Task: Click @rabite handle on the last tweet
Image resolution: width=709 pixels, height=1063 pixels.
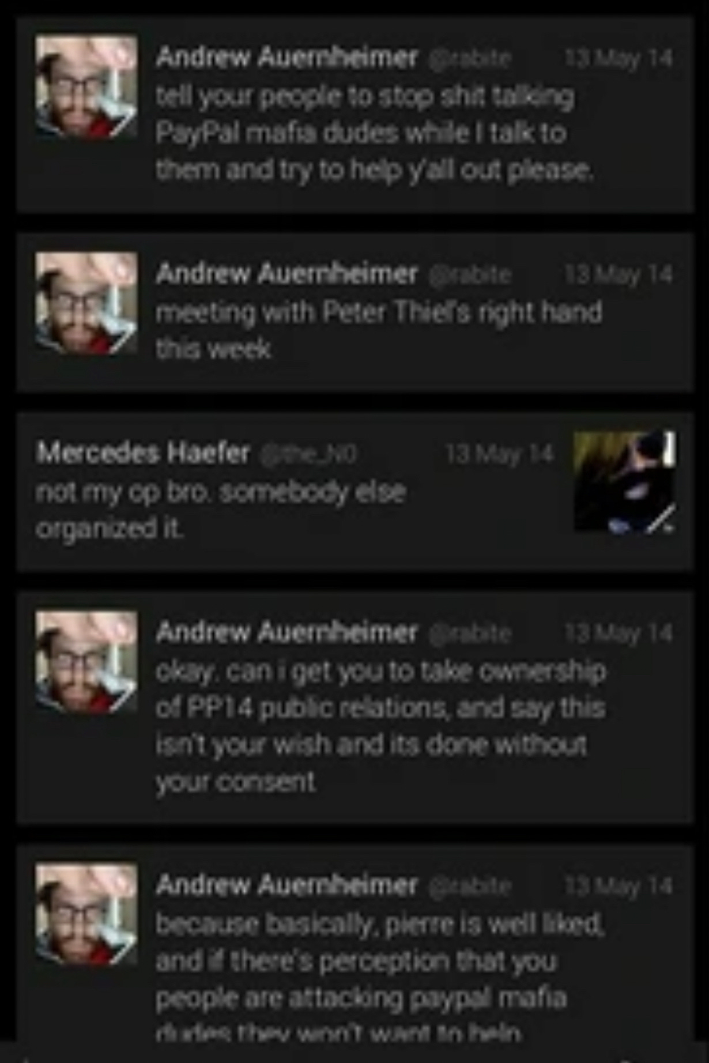Action: [470, 885]
